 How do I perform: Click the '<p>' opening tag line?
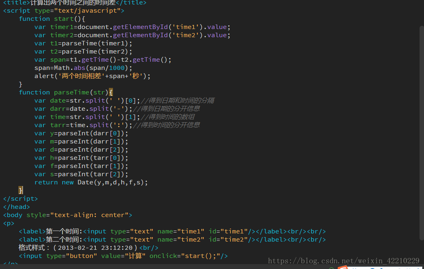click(9, 223)
